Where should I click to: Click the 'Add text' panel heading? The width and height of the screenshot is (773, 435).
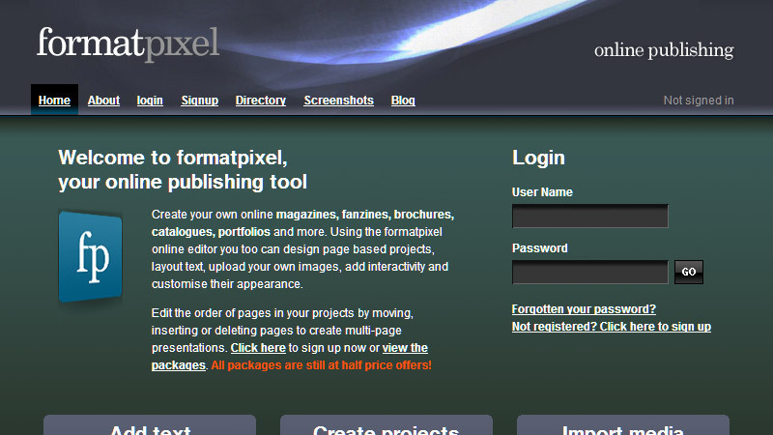(150, 430)
